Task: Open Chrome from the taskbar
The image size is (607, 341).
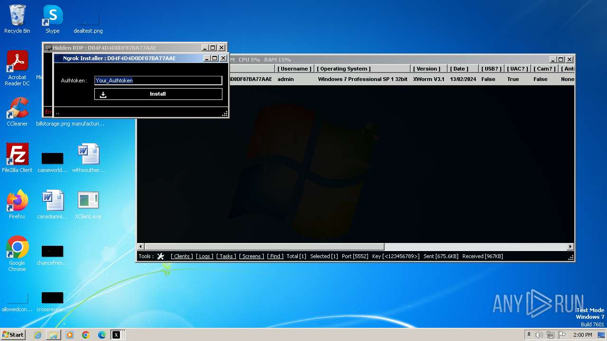Action: 86,335
